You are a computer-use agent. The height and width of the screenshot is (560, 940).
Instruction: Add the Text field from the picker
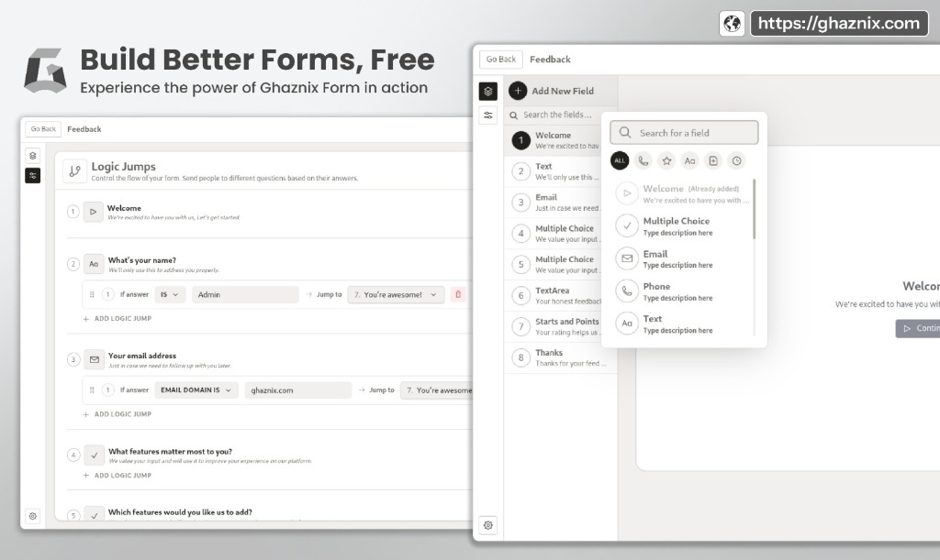(683, 324)
